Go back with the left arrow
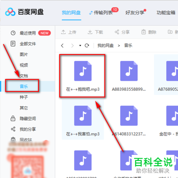 (x=62, y=46)
